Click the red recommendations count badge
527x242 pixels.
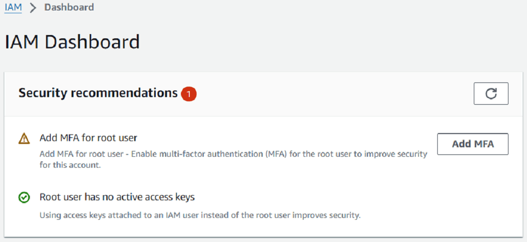click(188, 94)
